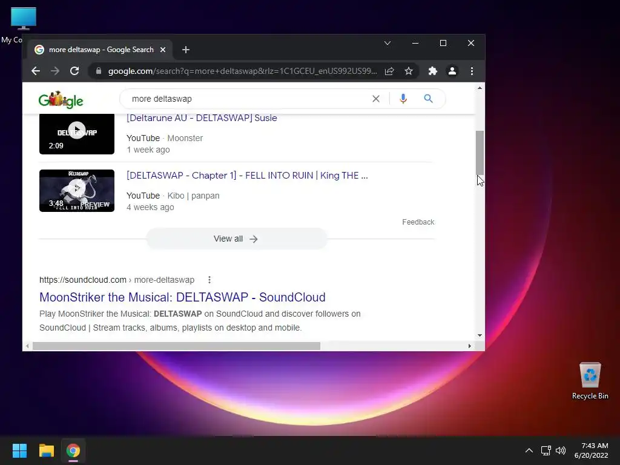
Task: Click the '1 week ago' text
Action: tap(148, 150)
